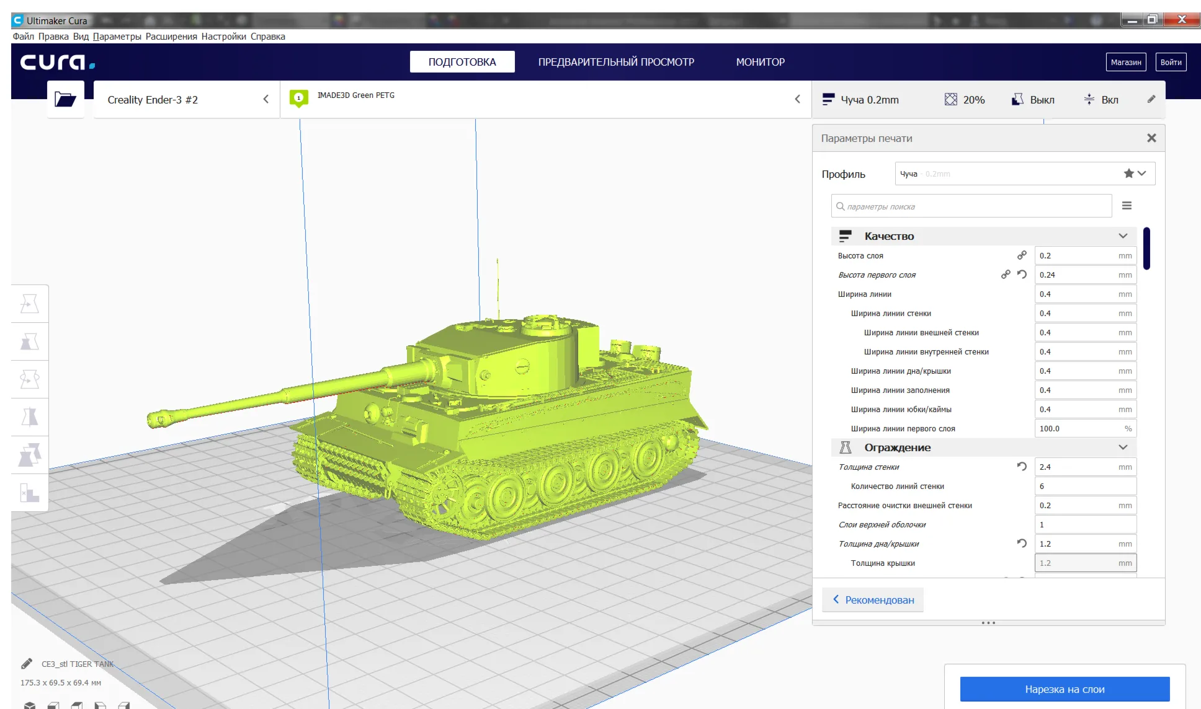Image resolution: width=1201 pixels, height=709 pixels.
Task: Select the Support Blocker tool
Action: pos(30,493)
